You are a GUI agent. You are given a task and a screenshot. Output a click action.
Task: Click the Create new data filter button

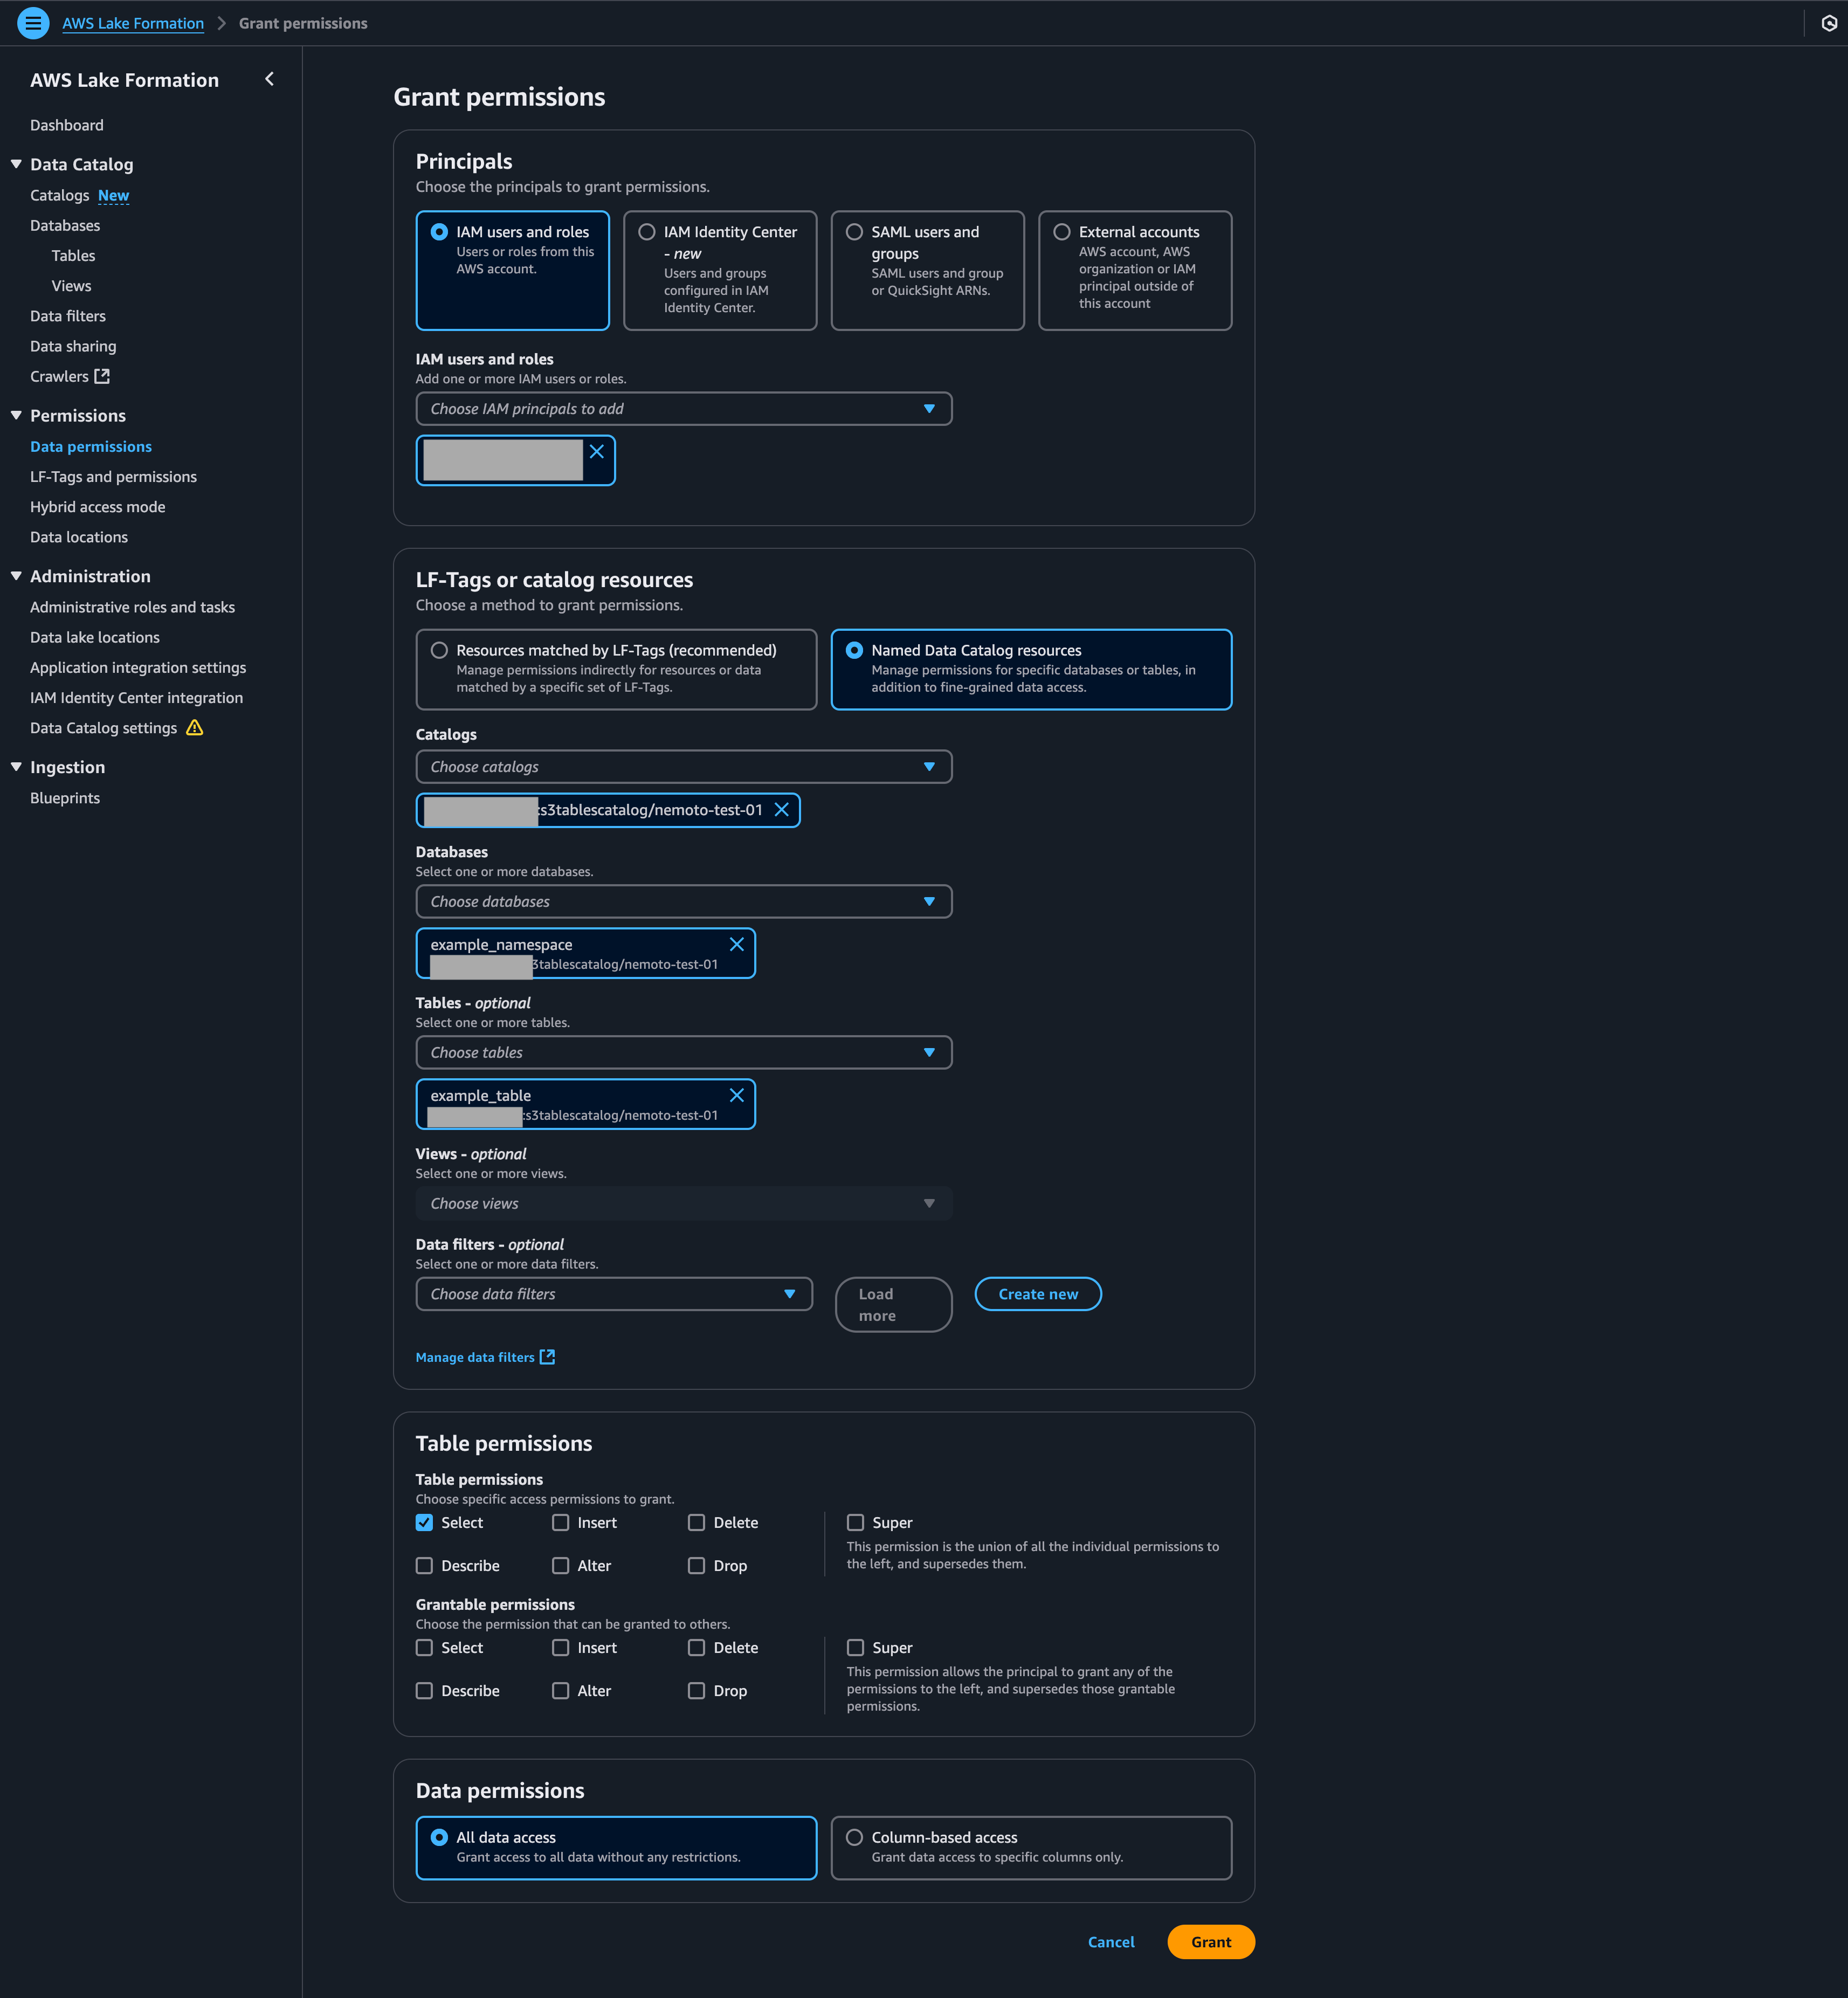coord(1037,1293)
